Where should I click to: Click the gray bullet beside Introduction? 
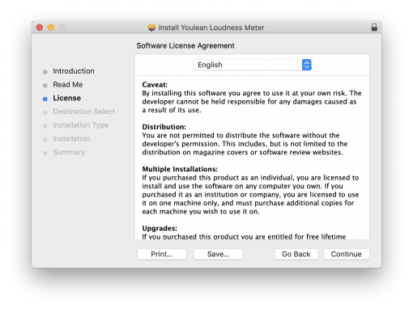[x=45, y=72]
